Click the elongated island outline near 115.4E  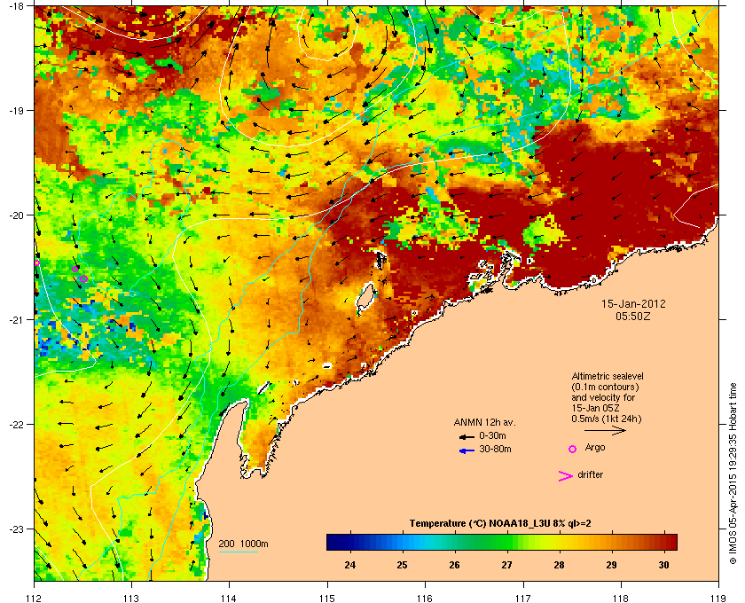point(365,299)
